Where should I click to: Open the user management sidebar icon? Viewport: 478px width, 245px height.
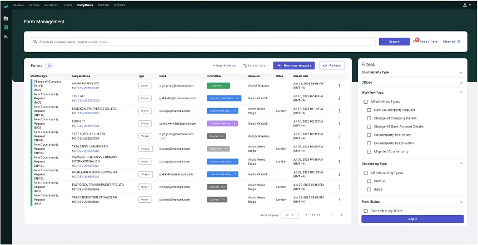pos(6,37)
